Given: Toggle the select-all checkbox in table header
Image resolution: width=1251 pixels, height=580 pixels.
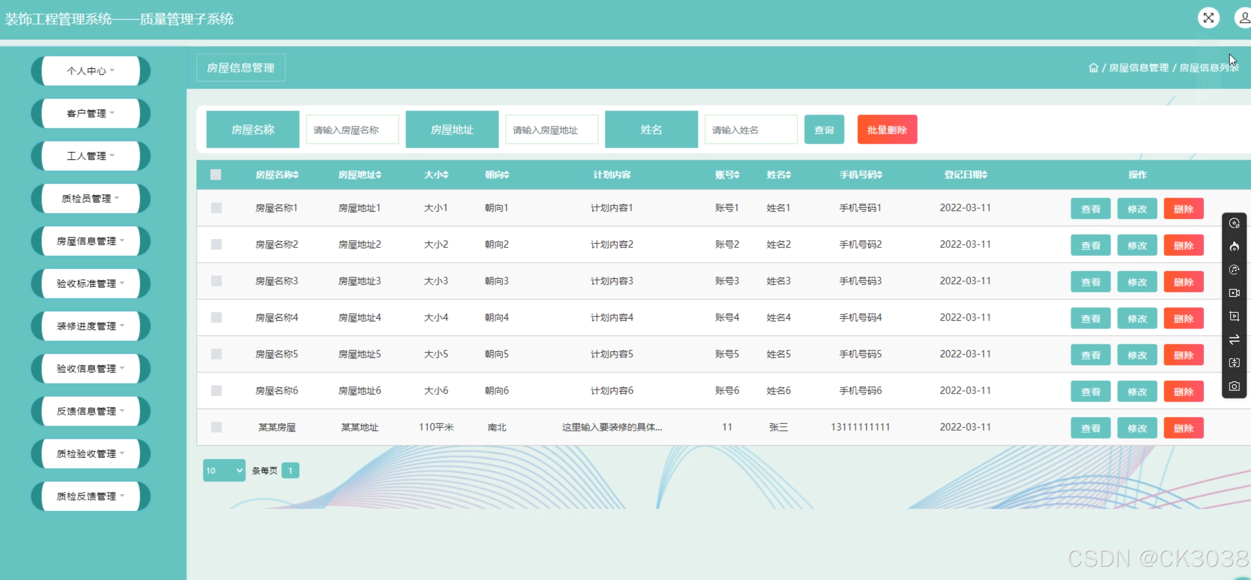Looking at the screenshot, I should pyautogui.click(x=216, y=175).
